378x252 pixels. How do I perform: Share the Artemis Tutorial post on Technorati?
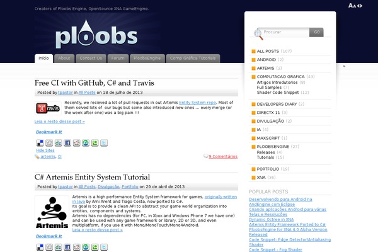95,247
